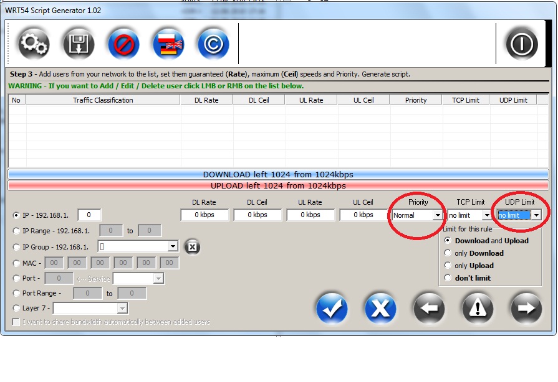Screen dimensions: 558x382
Task: Click the UL Rate 0 kbps field
Action: click(310, 215)
